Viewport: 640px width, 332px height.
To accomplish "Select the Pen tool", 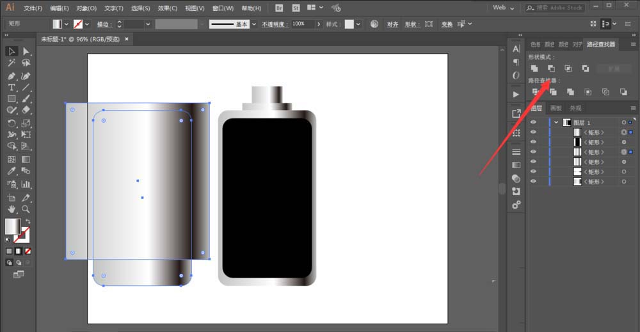I will point(12,76).
